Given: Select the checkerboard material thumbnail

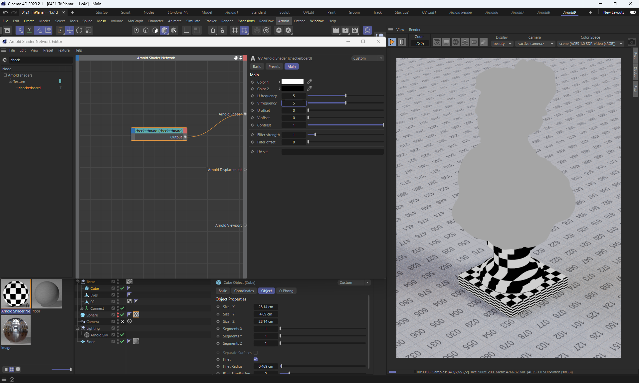Looking at the screenshot, I should click(x=16, y=293).
